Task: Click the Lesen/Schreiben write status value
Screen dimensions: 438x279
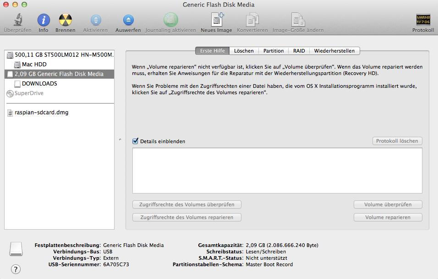Action: pyautogui.click(x=266, y=252)
